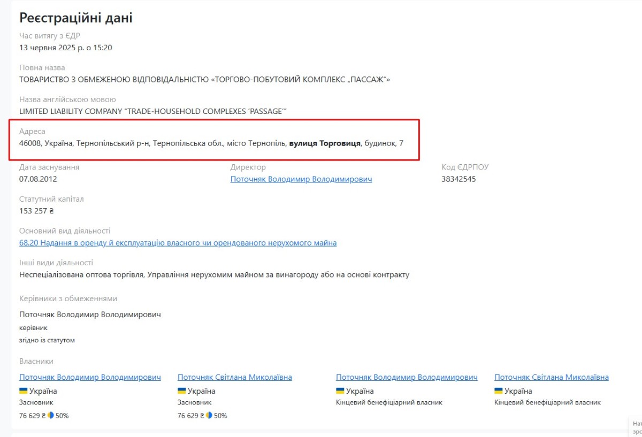Click the ЄДРПОУ code "38342545"
Viewport: 642px width, 437px height.
tap(458, 179)
